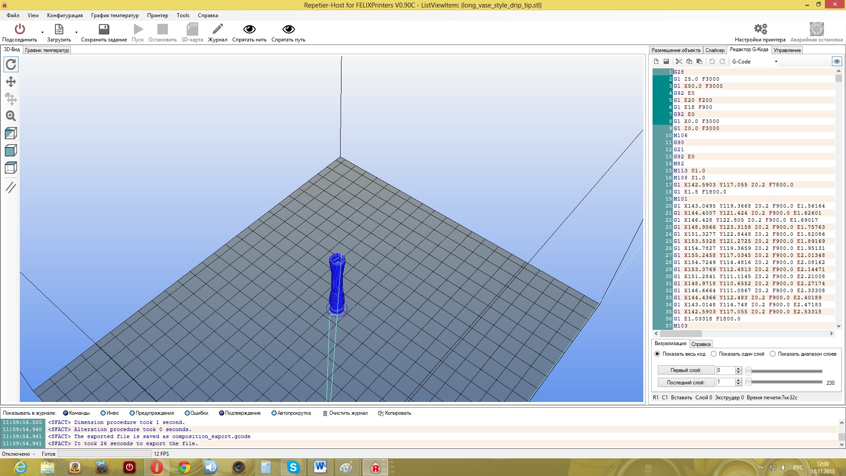Click the first layer number field

tap(725, 370)
